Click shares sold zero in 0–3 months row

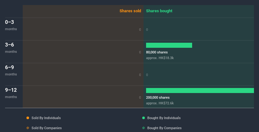tap(140, 30)
